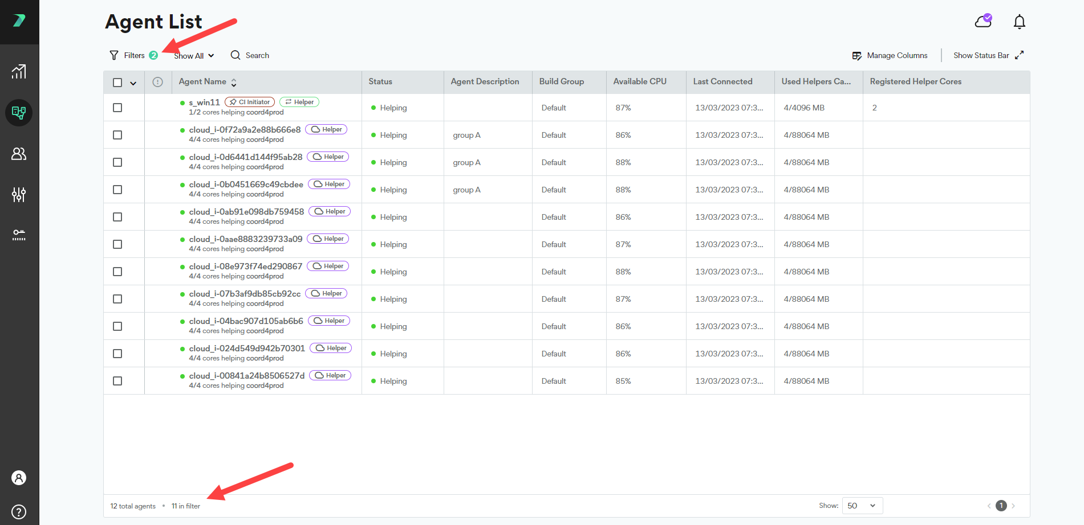Viewport: 1084px width, 525px height.
Task: Click the Agents monitor icon in sidebar
Action: 19,113
